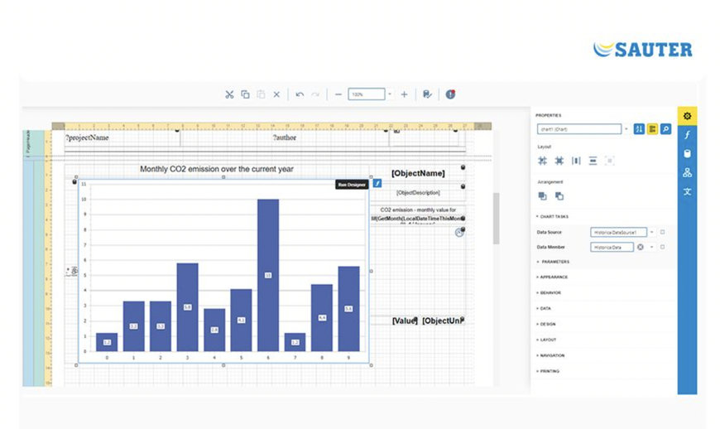Open the Report Explorer hierarchy tab
The width and height of the screenshot is (720, 429).
(687, 173)
